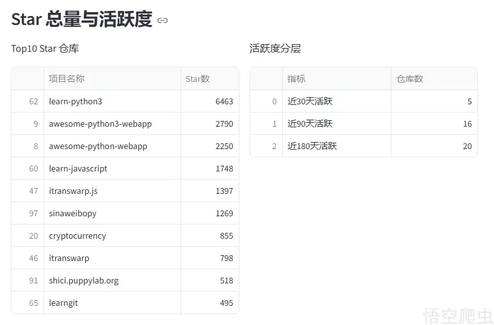Click the Star 总量与活跃度 heading
Screen dimensions: 494x325
click(81, 20)
